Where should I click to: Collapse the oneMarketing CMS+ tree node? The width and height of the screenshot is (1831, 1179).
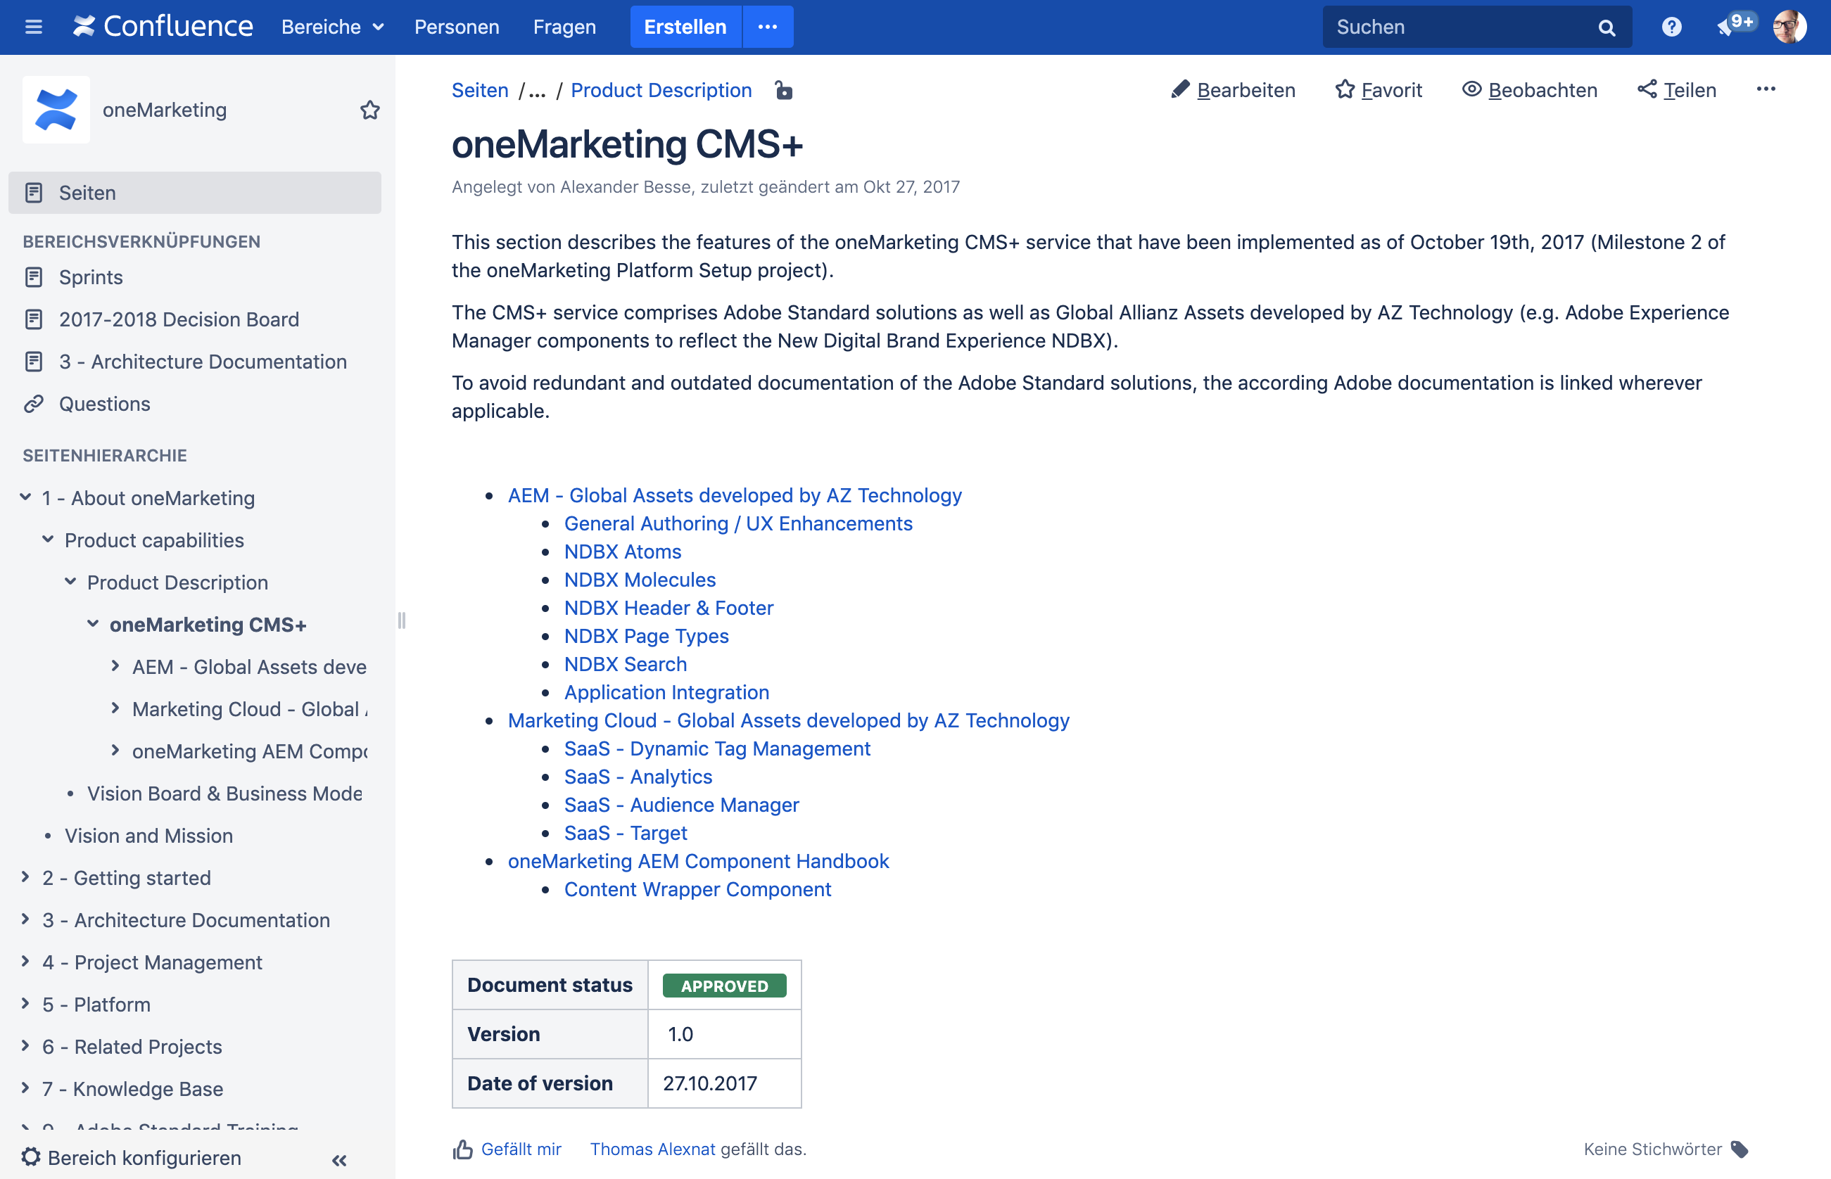click(93, 624)
